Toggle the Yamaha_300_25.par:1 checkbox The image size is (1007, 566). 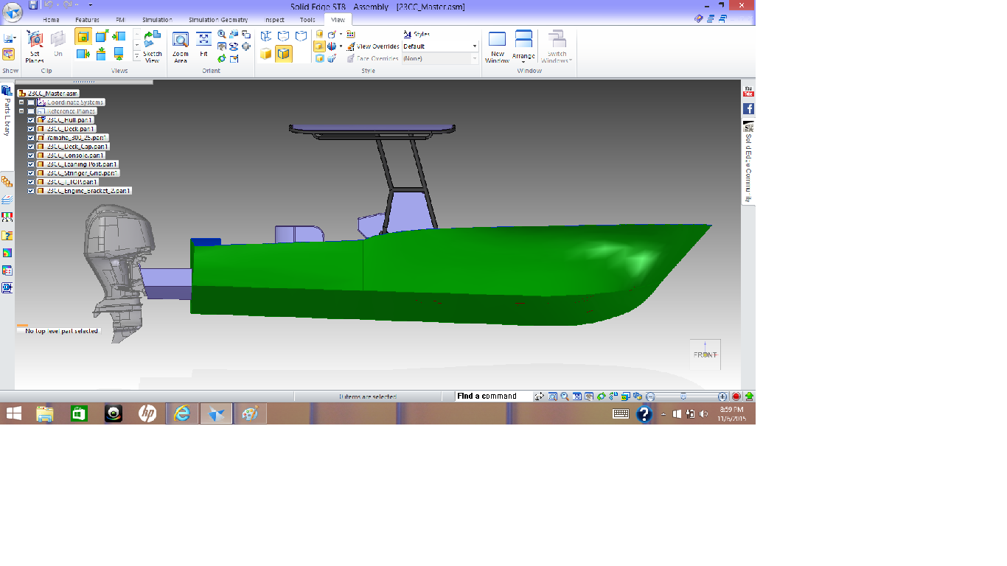click(31, 138)
